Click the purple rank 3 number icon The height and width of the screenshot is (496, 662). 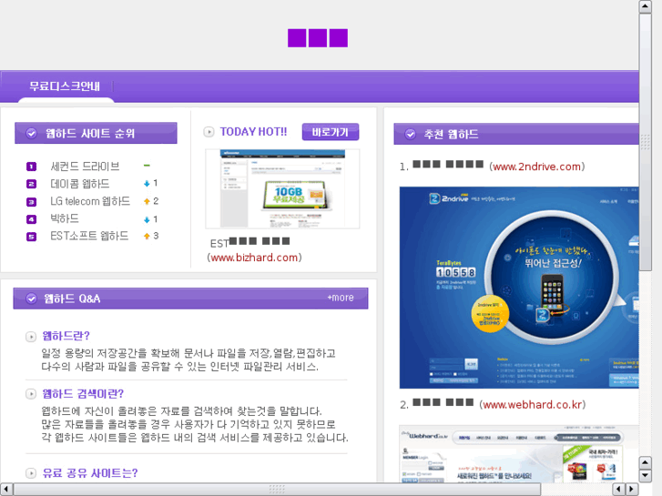click(31, 202)
